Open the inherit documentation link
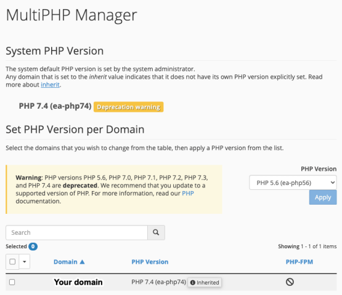 [50, 85]
